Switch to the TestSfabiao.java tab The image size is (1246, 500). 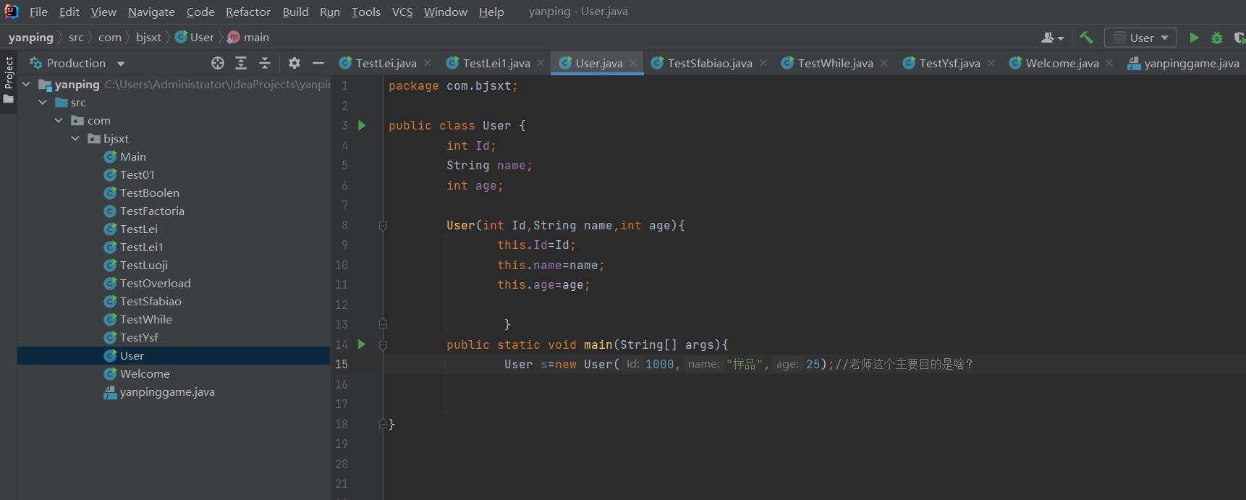[x=709, y=63]
